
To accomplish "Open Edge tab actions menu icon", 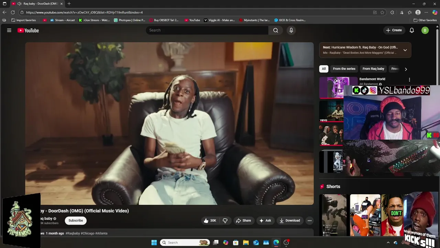I will 4,4.
